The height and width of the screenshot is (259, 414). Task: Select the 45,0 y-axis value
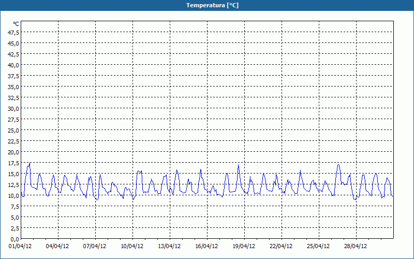[13, 44]
